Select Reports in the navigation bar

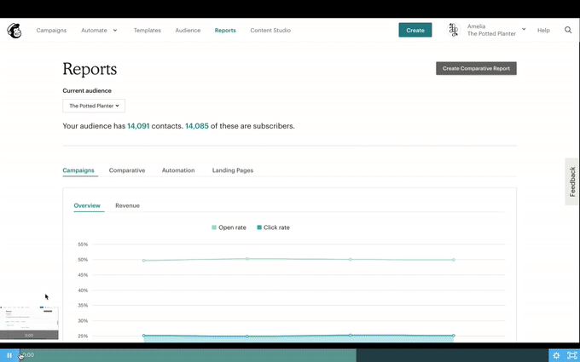pos(225,31)
